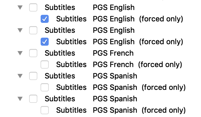
Task: Enable PGS French forced only checkbox
Action: [x=45, y=64]
